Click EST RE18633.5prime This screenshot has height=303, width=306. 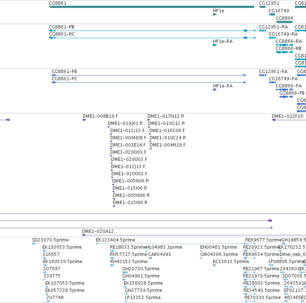(128, 247)
